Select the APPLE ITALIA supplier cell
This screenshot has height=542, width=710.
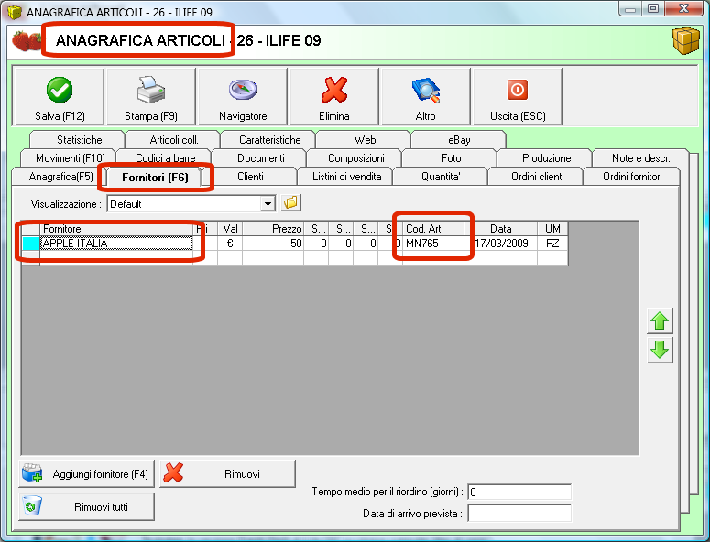tap(116, 244)
